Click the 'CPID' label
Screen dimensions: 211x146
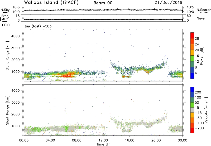point(6,25)
